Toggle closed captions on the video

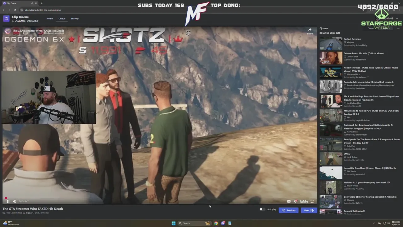(x=289, y=201)
